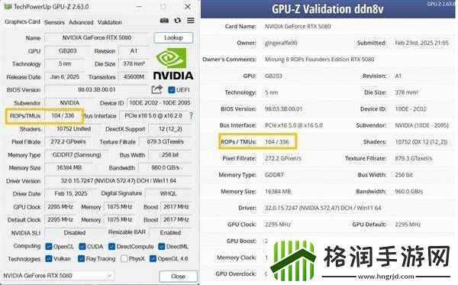Click the screenshot camera icon
Screen dimensions: 458x285
(164, 21)
